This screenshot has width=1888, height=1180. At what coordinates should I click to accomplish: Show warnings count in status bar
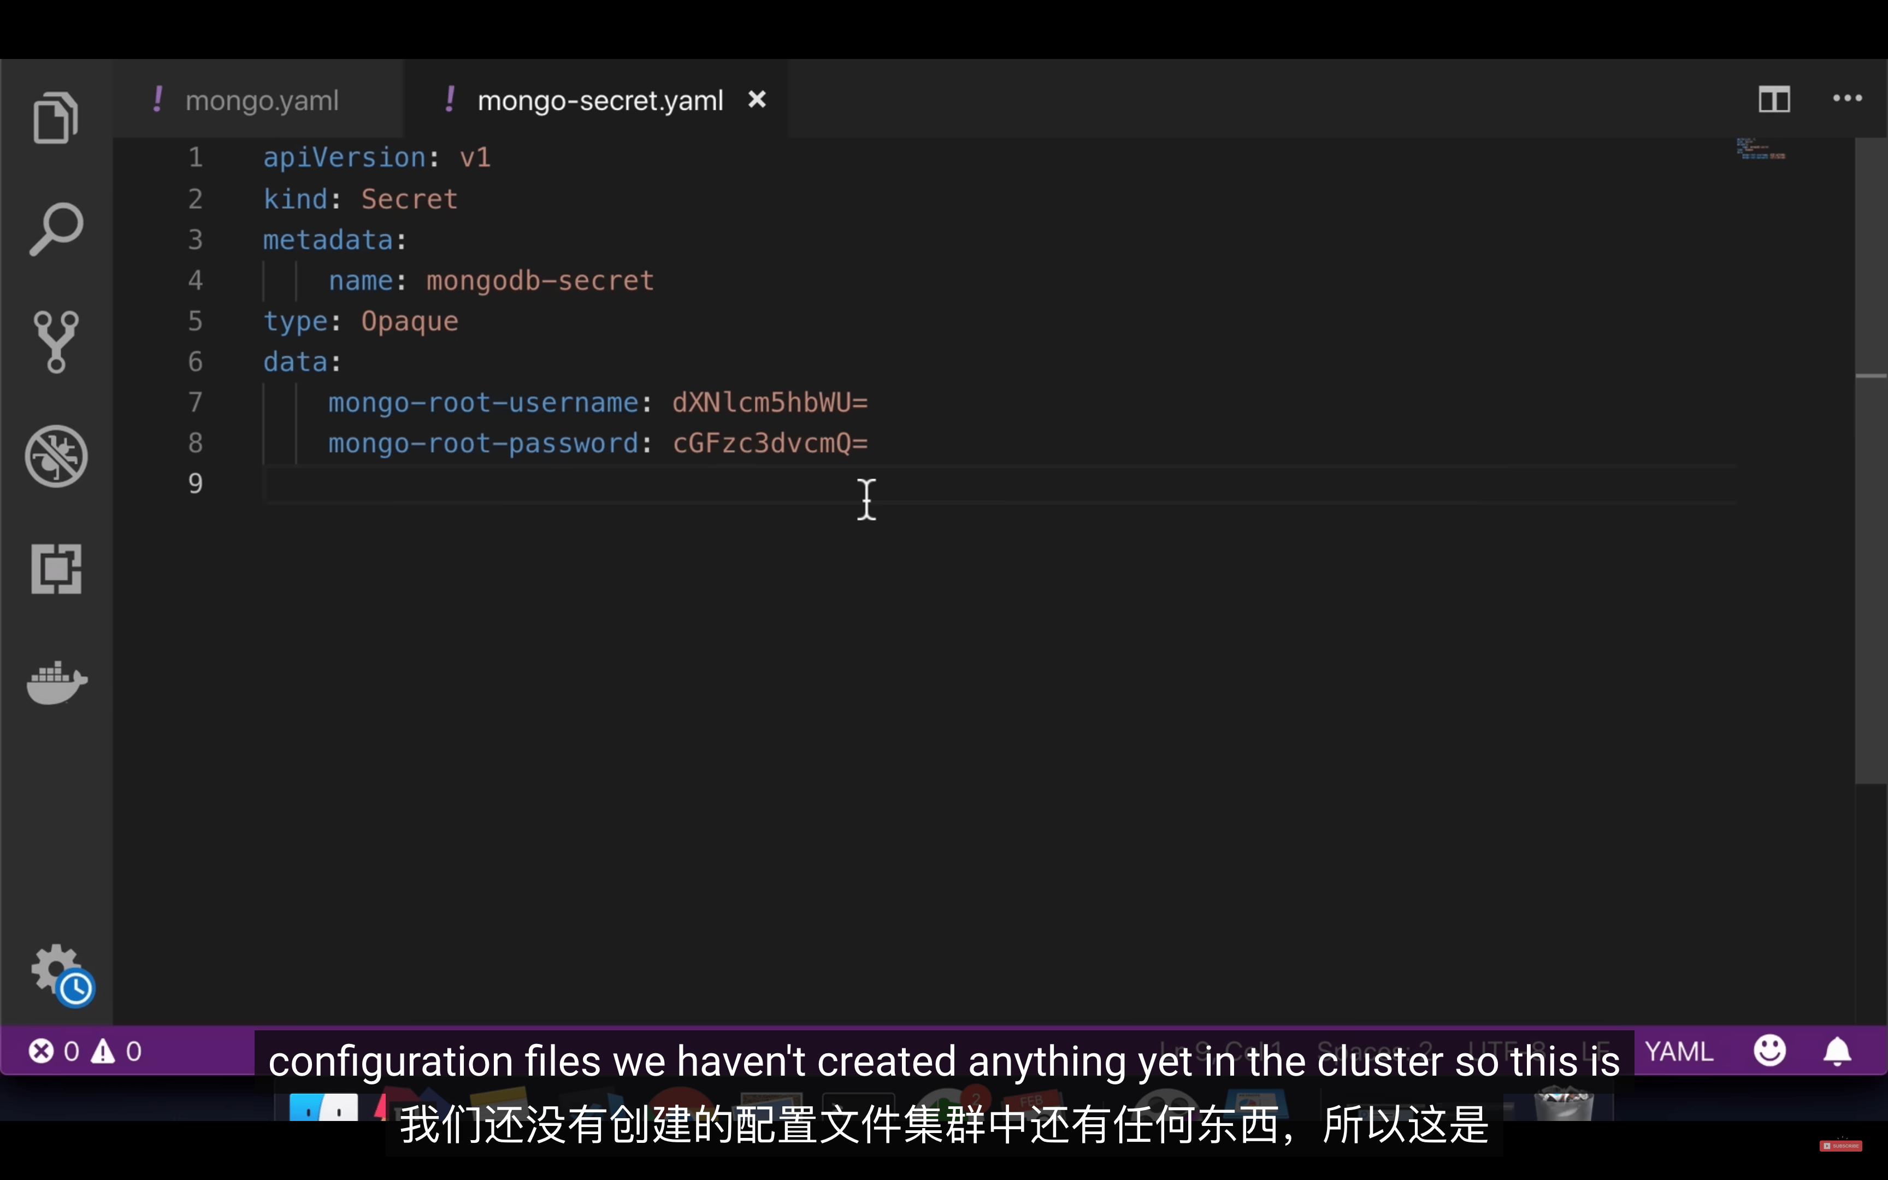point(116,1051)
